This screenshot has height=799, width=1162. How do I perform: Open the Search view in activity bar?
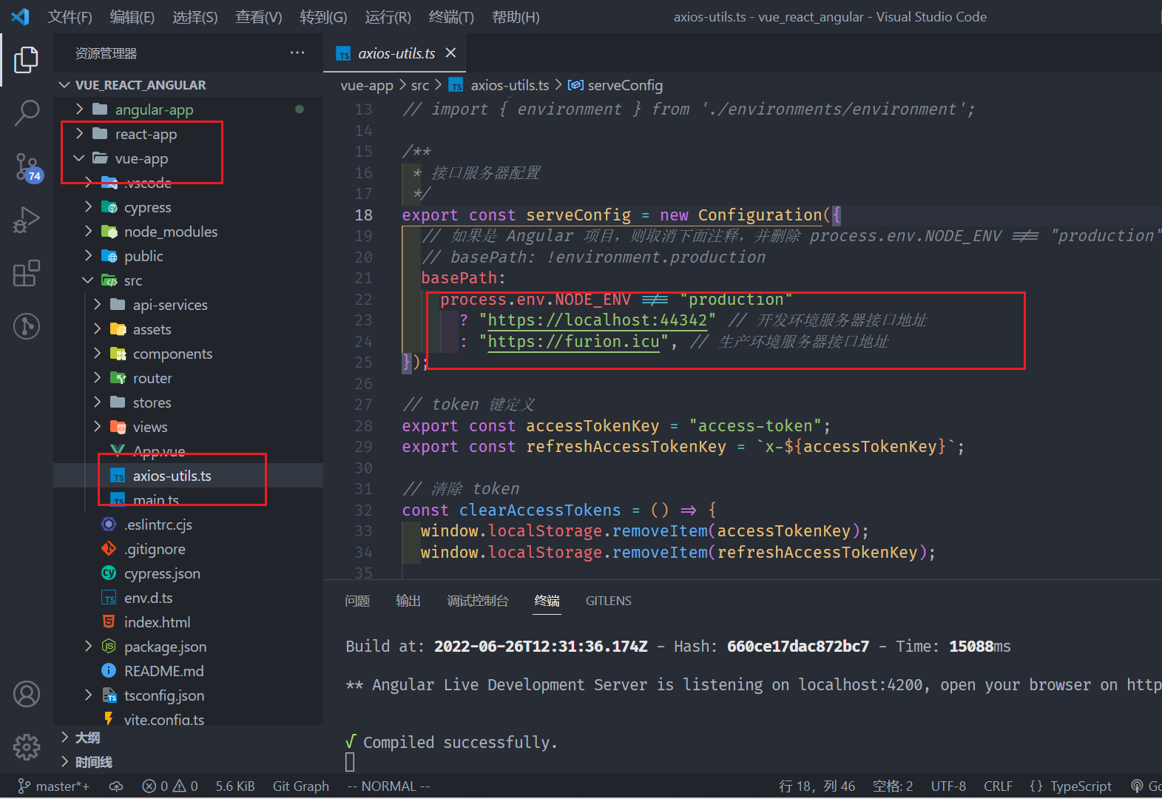(27, 113)
